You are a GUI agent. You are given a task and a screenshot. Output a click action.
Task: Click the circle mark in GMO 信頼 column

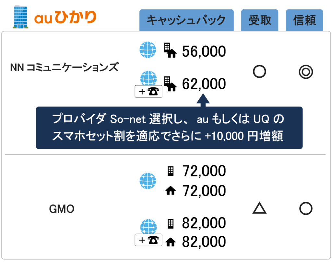pyautogui.click(x=306, y=208)
